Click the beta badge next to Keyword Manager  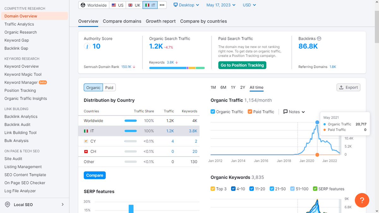tap(43, 82)
